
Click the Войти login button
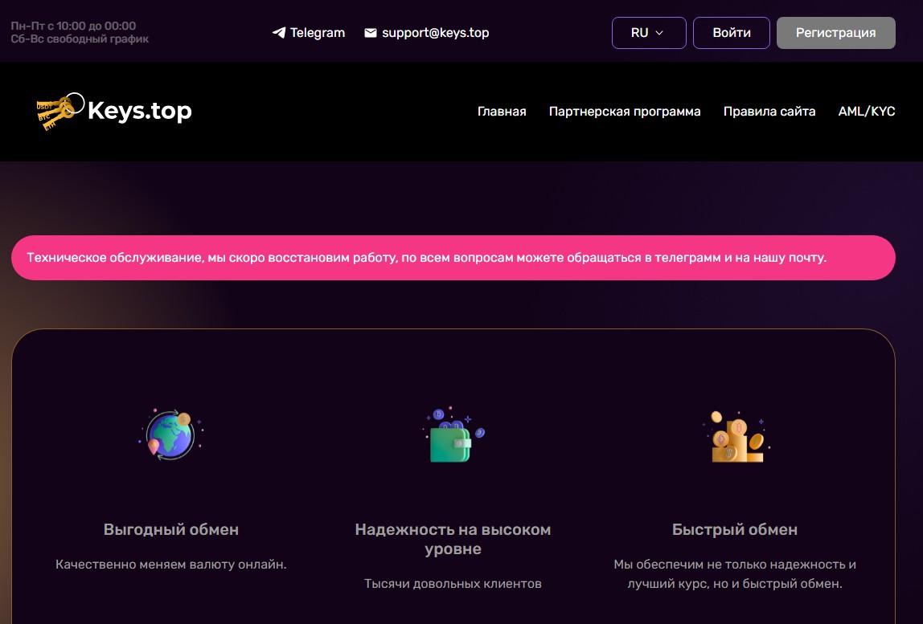(731, 33)
